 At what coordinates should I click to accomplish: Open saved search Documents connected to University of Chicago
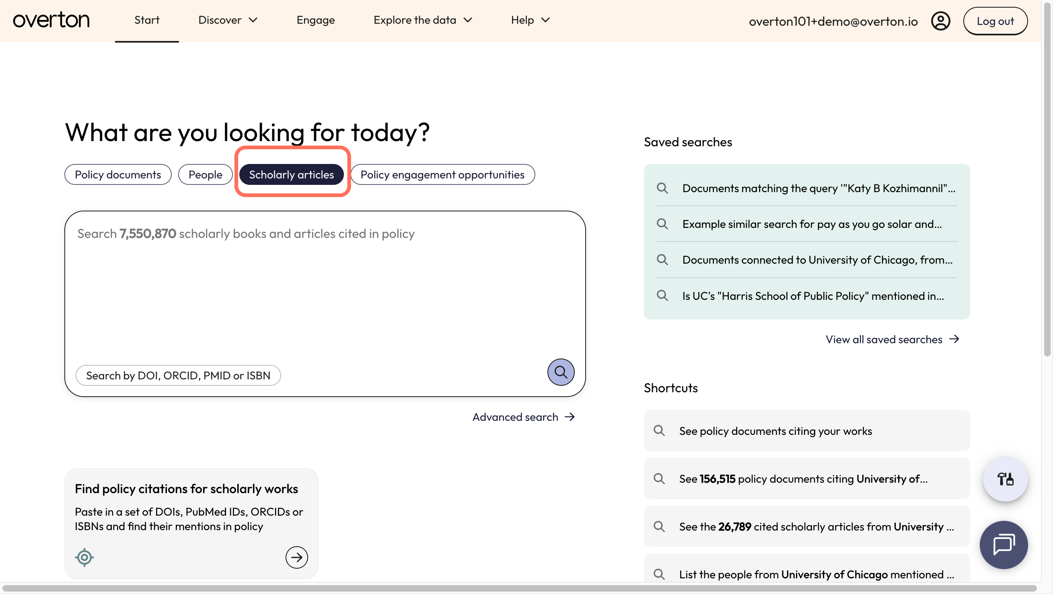806,259
